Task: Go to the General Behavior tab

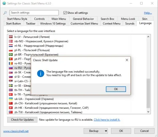Action: [x=83, y=19]
